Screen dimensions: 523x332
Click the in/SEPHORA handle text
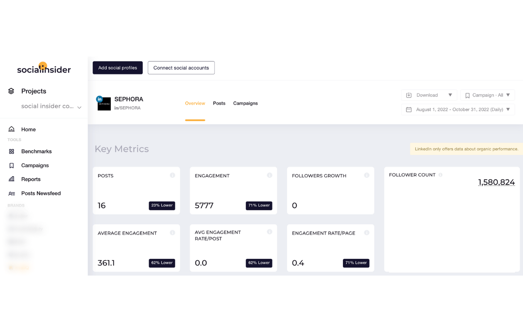pyautogui.click(x=127, y=108)
